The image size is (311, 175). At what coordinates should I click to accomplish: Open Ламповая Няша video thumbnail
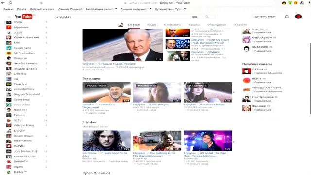tap(207, 92)
